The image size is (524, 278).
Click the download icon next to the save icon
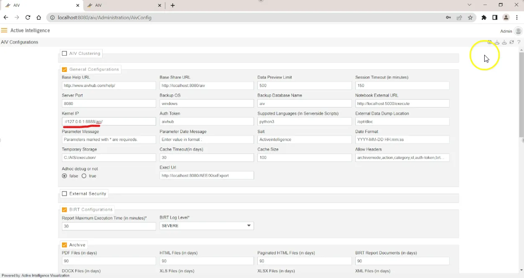(497, 42)
